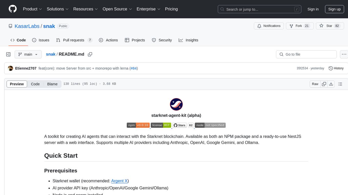Click the node not specified badge
Screen dimensions: 348x195
coord(210,125)
